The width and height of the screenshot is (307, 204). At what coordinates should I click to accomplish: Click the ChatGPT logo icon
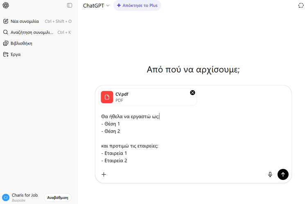pyautogui.click(x=6, y=5)
